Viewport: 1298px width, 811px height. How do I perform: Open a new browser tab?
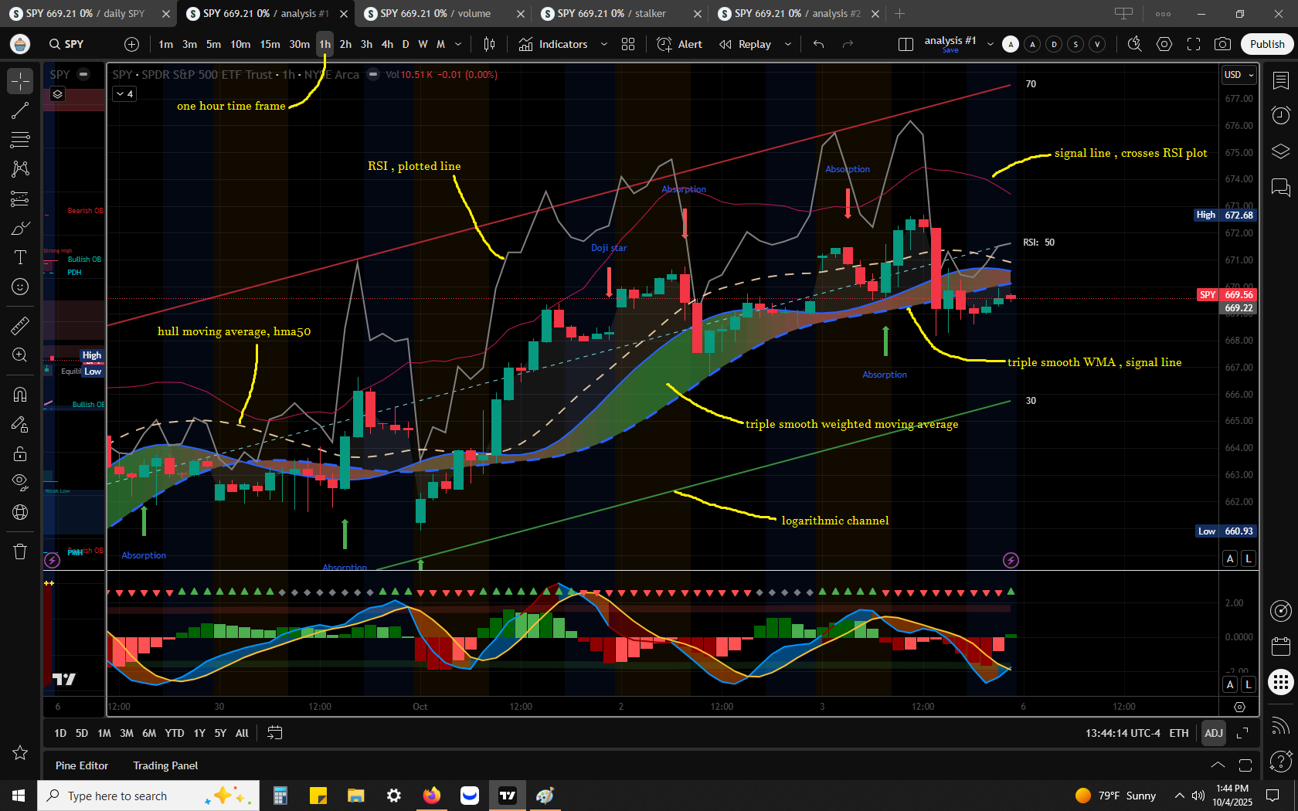click(x=900, y=13)
